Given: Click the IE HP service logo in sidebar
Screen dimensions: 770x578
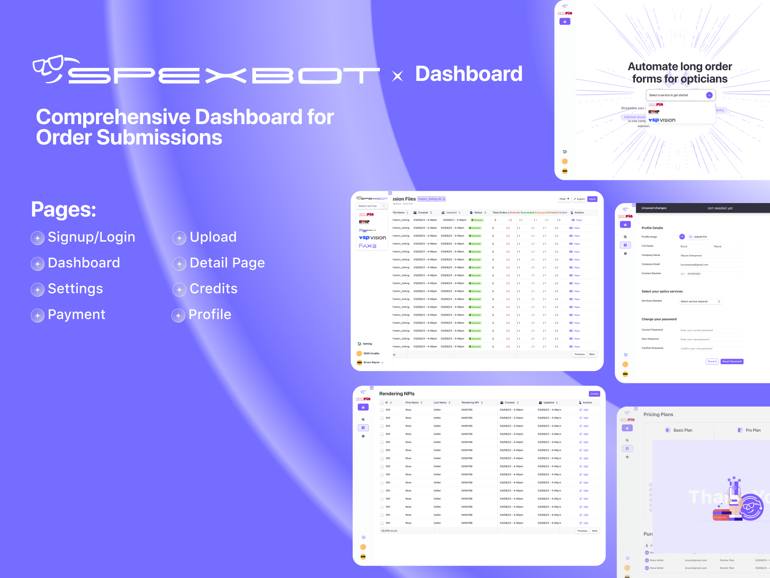Looking at the screenshot, I should [x=364, y=222].
